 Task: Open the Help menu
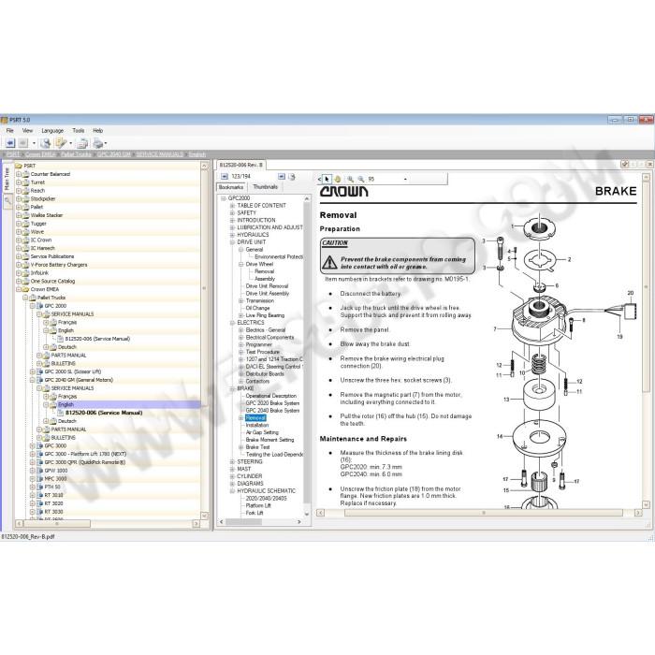pos(97,131)
